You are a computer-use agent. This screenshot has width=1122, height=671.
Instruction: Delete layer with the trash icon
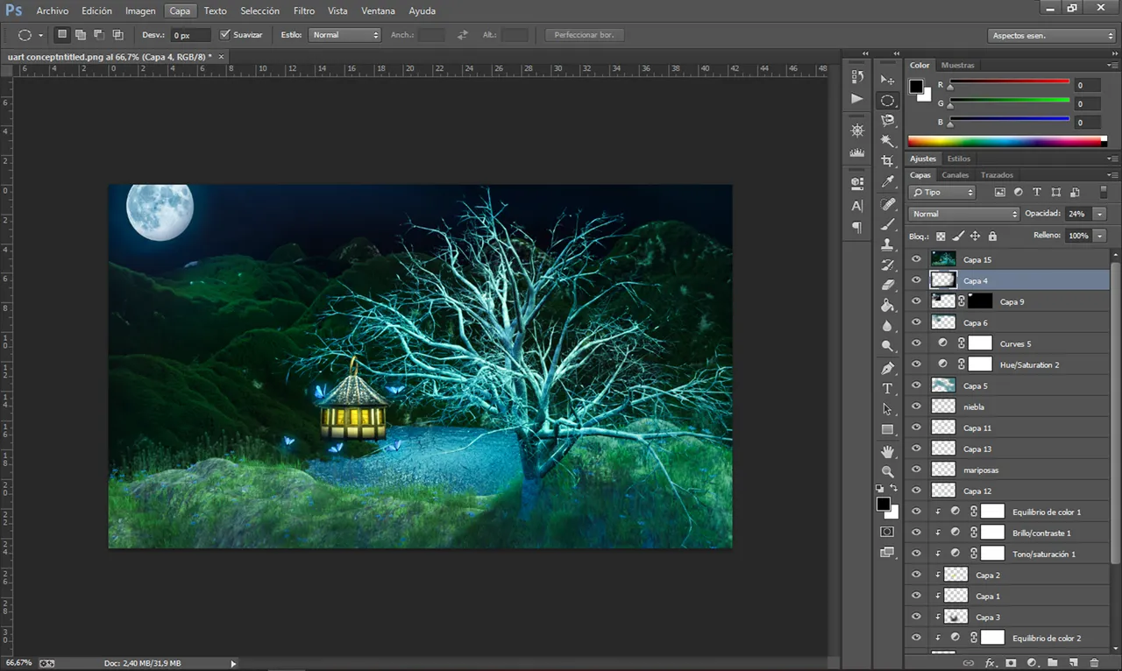[x=1095, y=663]
